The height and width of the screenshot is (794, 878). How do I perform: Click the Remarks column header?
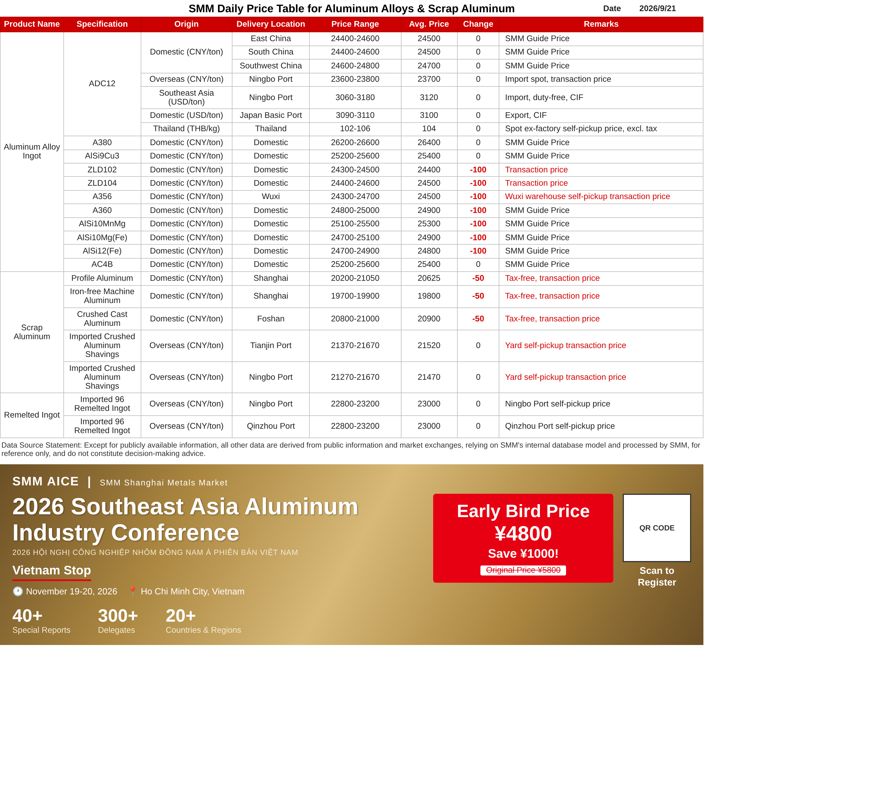click(601, 24)
